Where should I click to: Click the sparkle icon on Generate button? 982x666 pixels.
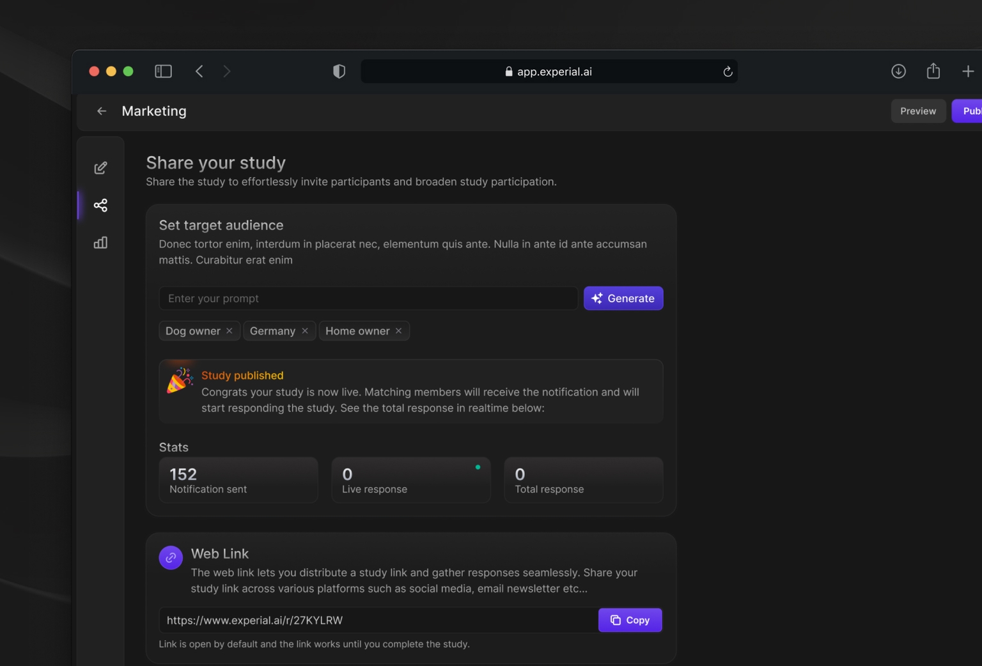pos(596,298)
